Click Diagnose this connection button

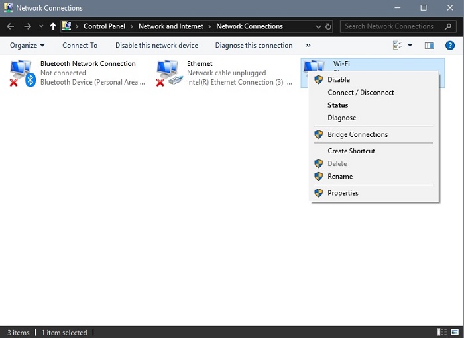click(x=254, y=45)
